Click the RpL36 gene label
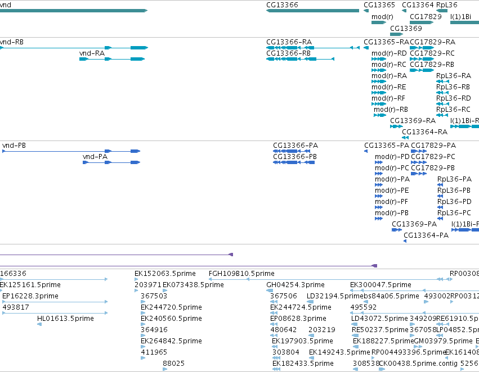The width and height of the screenshot is (479, 372). point(446,5)
